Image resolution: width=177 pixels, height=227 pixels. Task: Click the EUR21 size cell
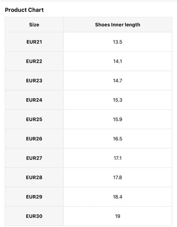point(34,42)
